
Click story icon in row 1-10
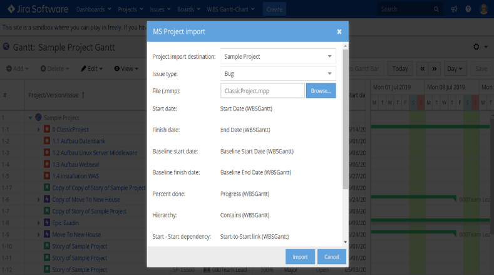(x=46, y=246)
